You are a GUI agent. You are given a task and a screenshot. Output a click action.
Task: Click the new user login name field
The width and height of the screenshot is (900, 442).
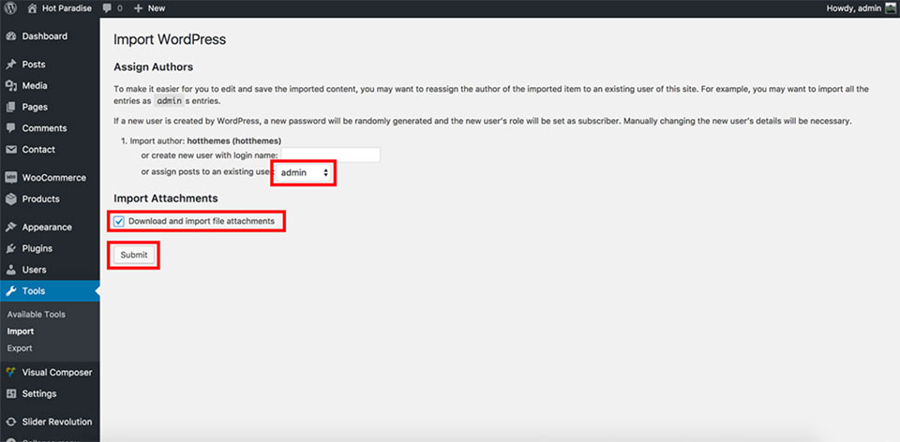(x=331, y=155)
